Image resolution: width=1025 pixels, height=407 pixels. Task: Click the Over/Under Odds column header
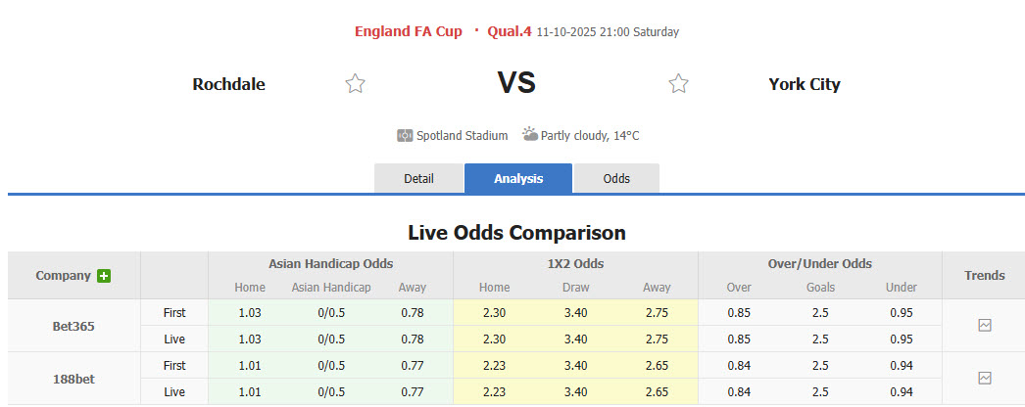coord(819,264)
